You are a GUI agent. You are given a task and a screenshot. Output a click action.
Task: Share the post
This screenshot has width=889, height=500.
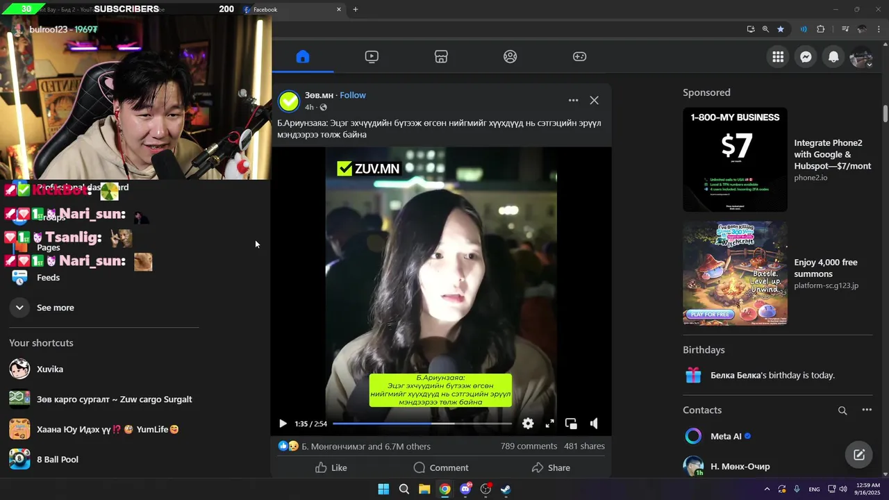[551, 468]
